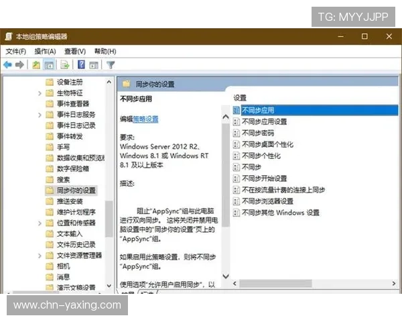Click description pane scroll-down arrow
This screenshot has height=322, width=402.
(226, 276)
